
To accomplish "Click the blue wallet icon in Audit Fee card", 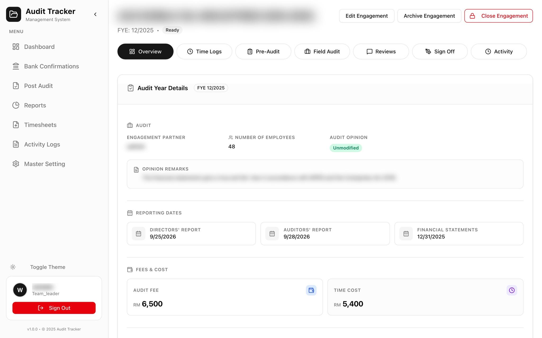I will tap(311, 290).
